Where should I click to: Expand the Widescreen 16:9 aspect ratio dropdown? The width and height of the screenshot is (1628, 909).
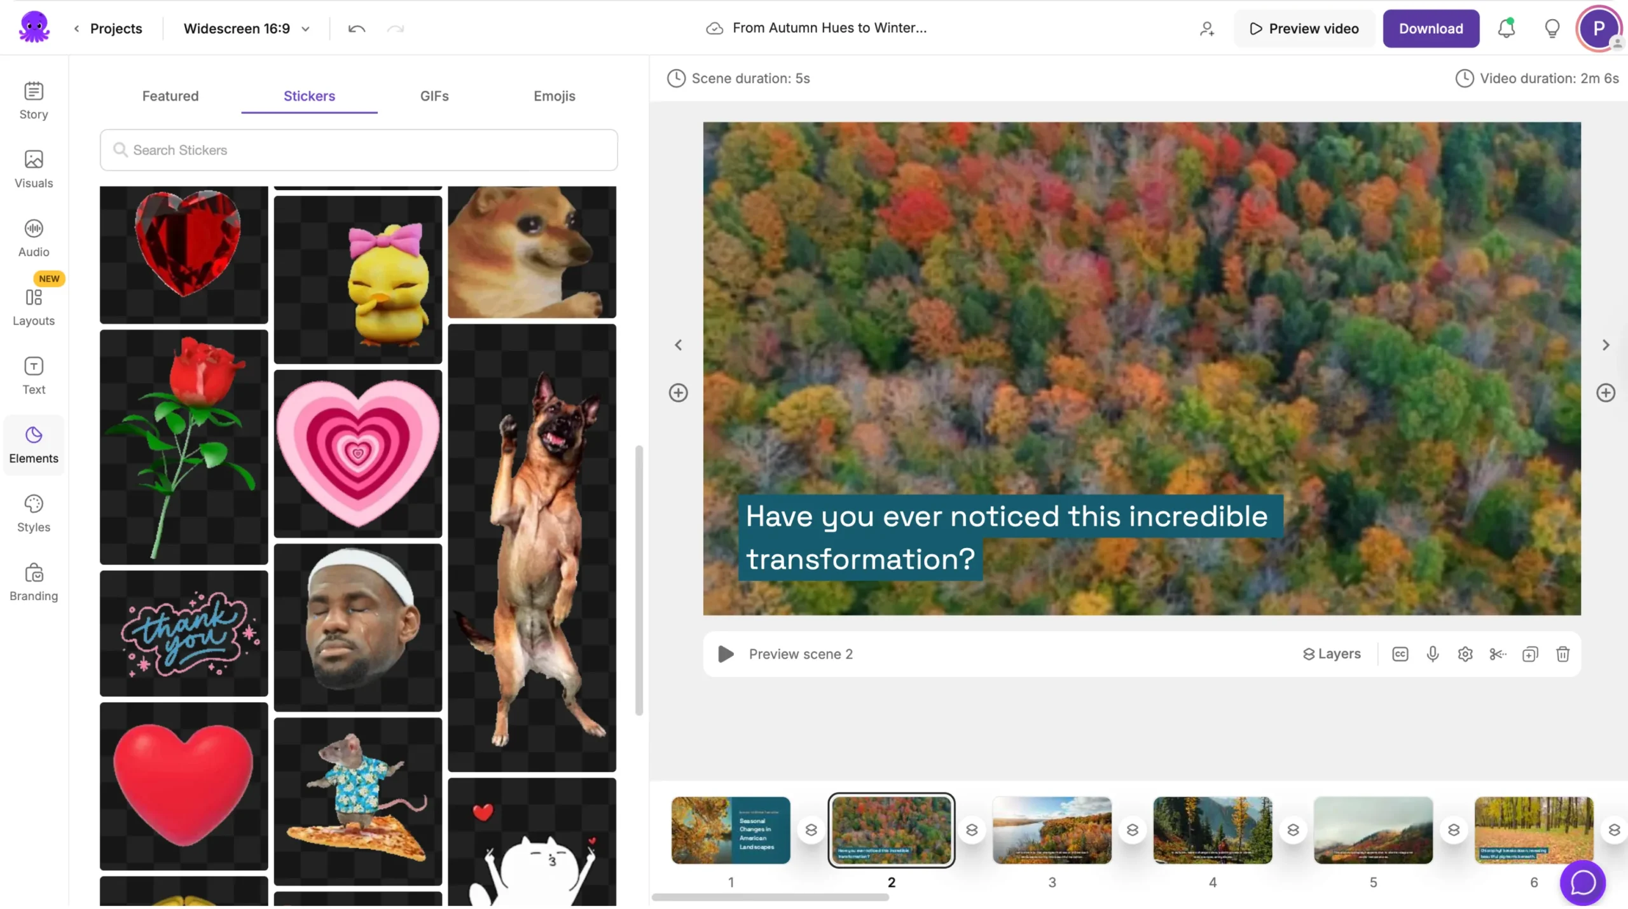pos(247,29)
